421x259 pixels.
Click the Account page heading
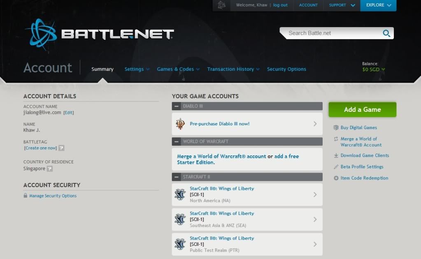point(48,67)
